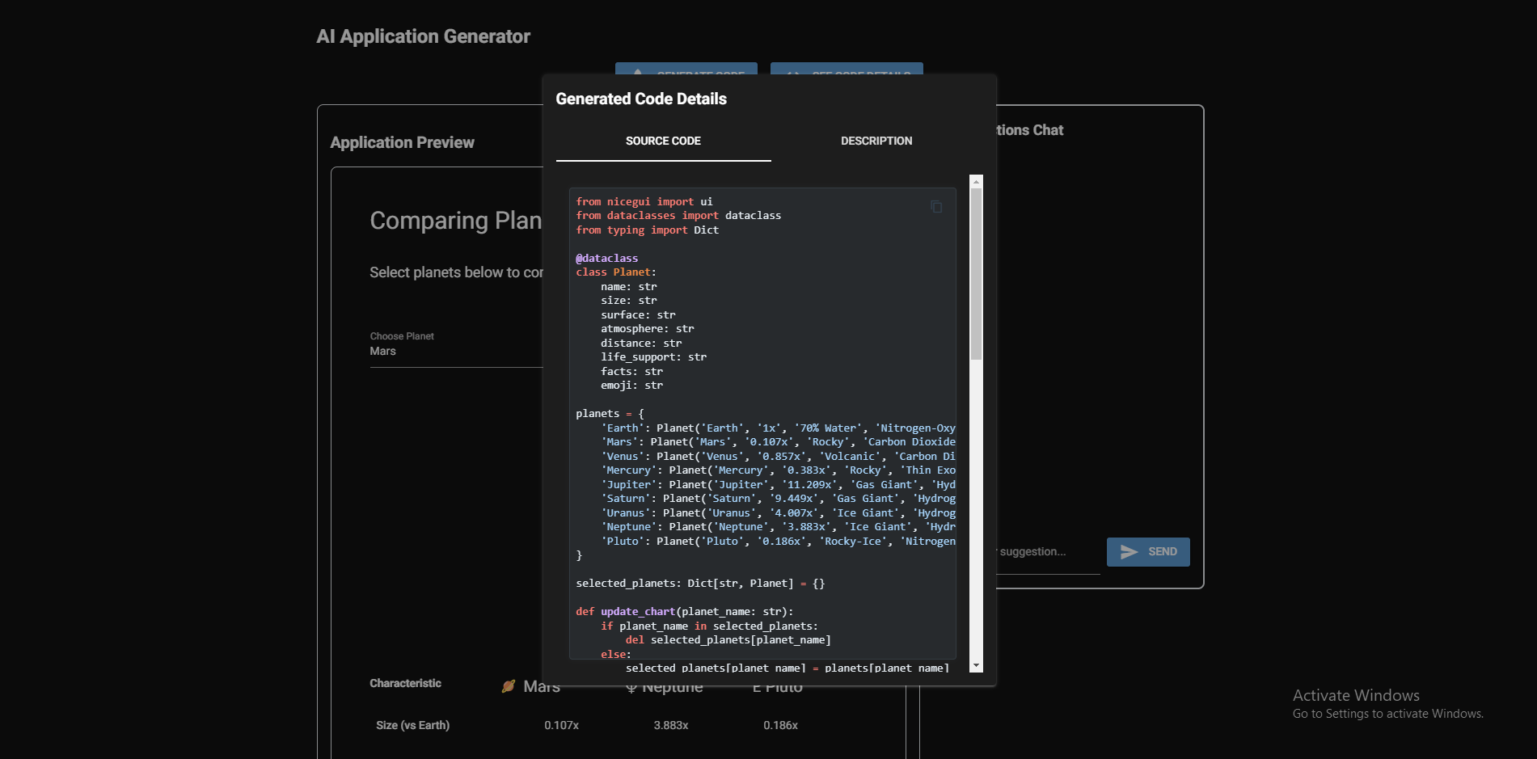Image resolution: width=1537 pixels, height=759 pixels.
Task: Send the suggestion with the SEND button
Action: coord(1148,552)
